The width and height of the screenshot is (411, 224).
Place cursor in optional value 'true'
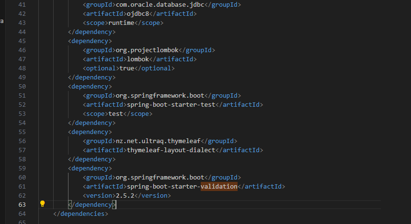click(x=127, y=68)
